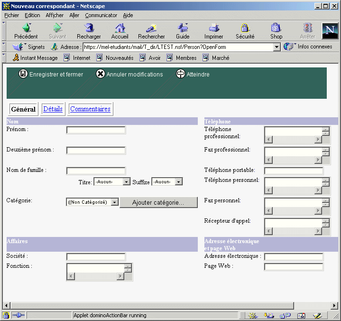
Task: Open the Communicator menu
Action: [x=101, y=15]
